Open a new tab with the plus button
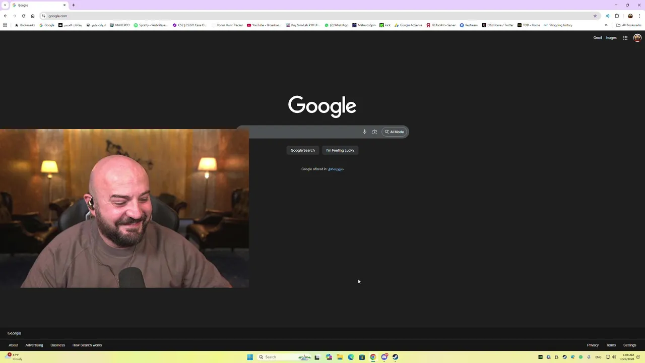The height and width of the screenshot is (363, 645). tap(74, 5)
